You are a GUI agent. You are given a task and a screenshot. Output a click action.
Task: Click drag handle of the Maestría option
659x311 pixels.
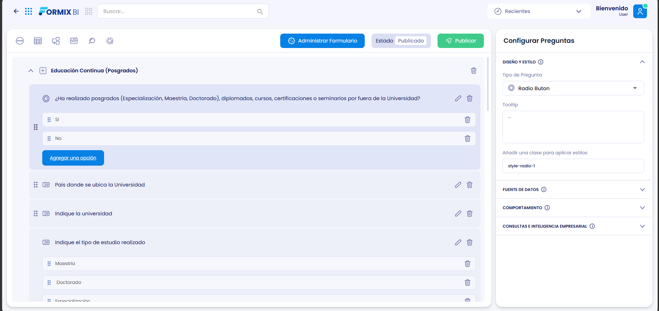pyautogui.click(x=49, y=264)
